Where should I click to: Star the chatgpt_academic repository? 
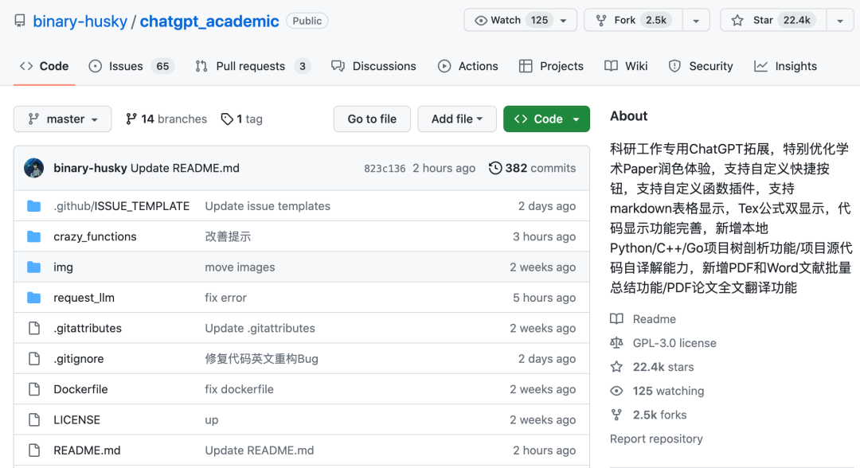[x=771, y=21]
